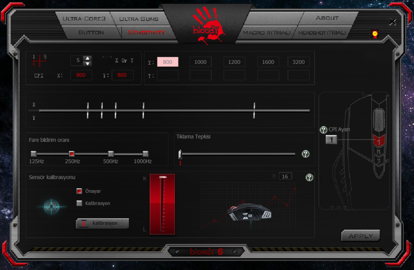Switch to the Ultra Guns tab
Screen dimensions: 414x270
point(139,19)
